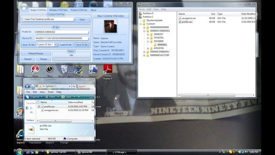Open the Tools menu in Explorer
The height and width of the screenshot is (155, 275).
tap(51, 92)
